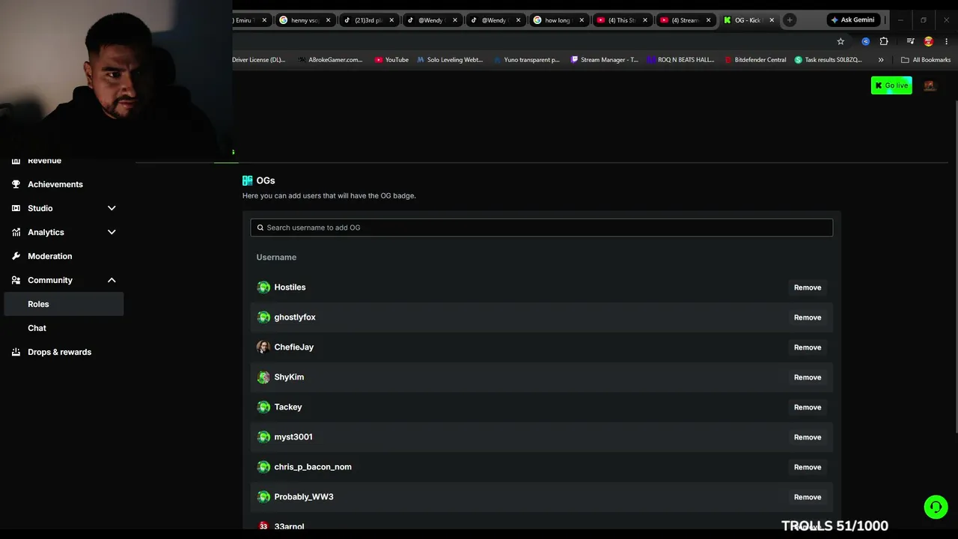Image resolution: width=958 pixels, height=539 pixels.
Task: Open Achievements via its trophy icon
Action: pyautogui.click(x=16, y=184)
